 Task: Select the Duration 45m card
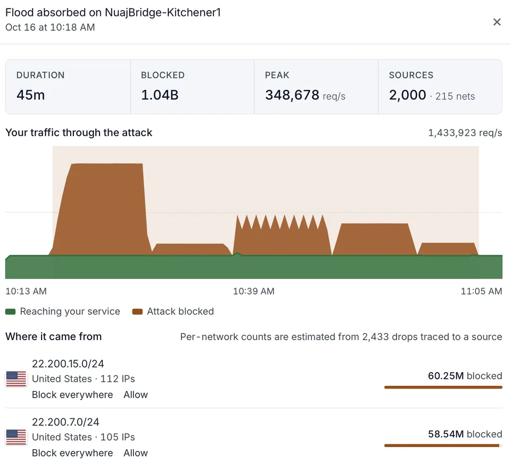click(68, 87)
